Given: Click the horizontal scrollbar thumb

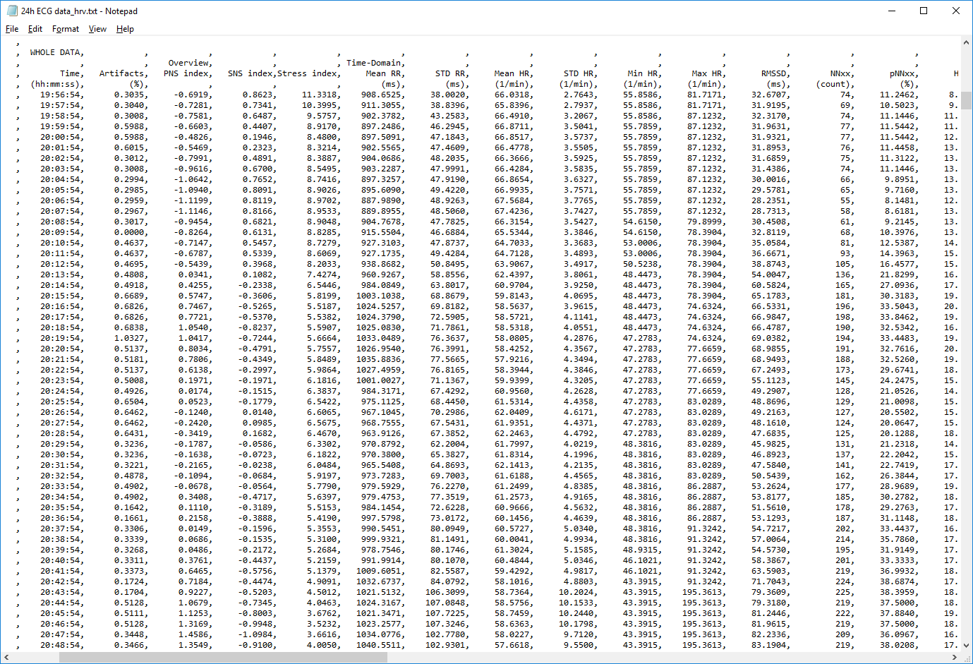Looking at the screenshot, I should tap(223, 658).
